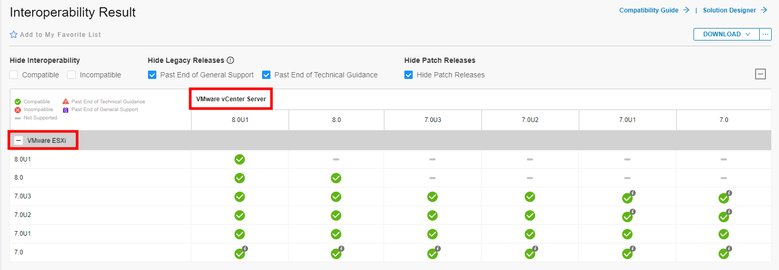This screenshot has width=779, height=270.
Task: Click compatible-with-note icon for ESXi 7.0U2 and vCenter 7.0U1
Action: (x=628, y=216)
